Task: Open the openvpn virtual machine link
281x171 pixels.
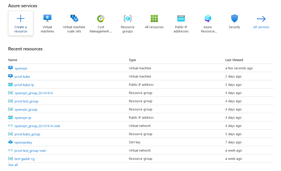Action: [21, 68]
